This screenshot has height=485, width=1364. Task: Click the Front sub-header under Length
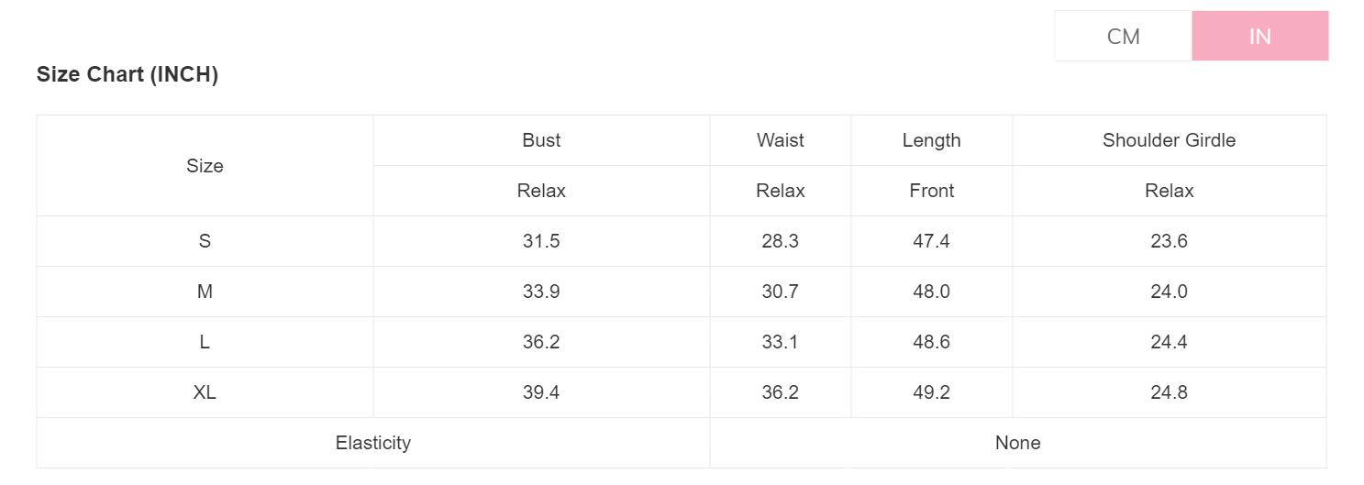(931, 191)
